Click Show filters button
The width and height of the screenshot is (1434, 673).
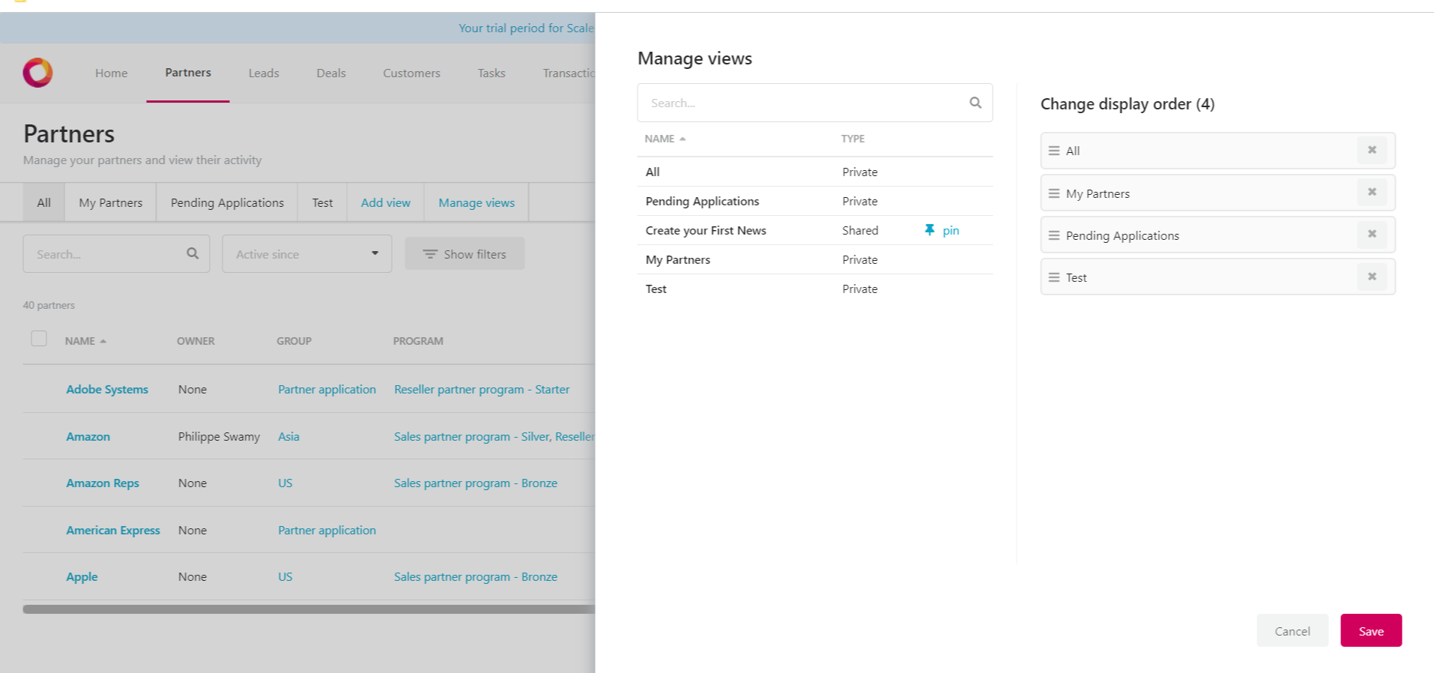coord(465,254)
